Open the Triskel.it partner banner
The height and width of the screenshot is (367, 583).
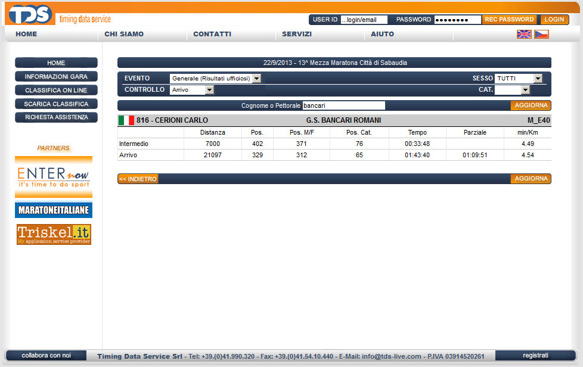tap(54, 234)
